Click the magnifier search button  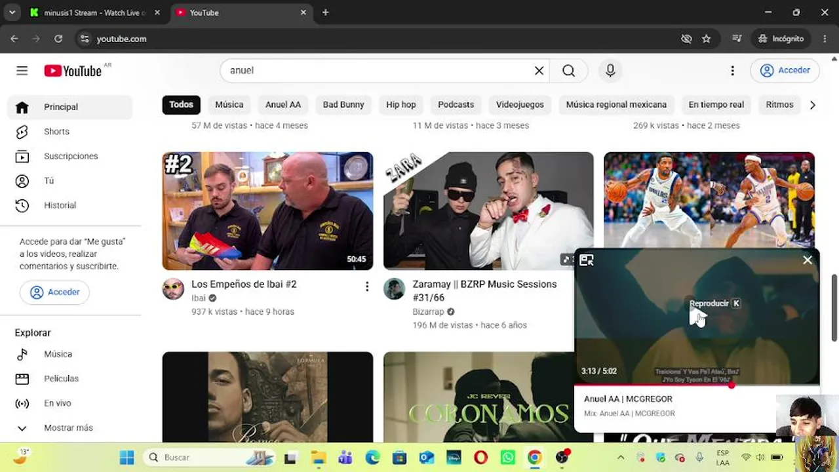568,71
